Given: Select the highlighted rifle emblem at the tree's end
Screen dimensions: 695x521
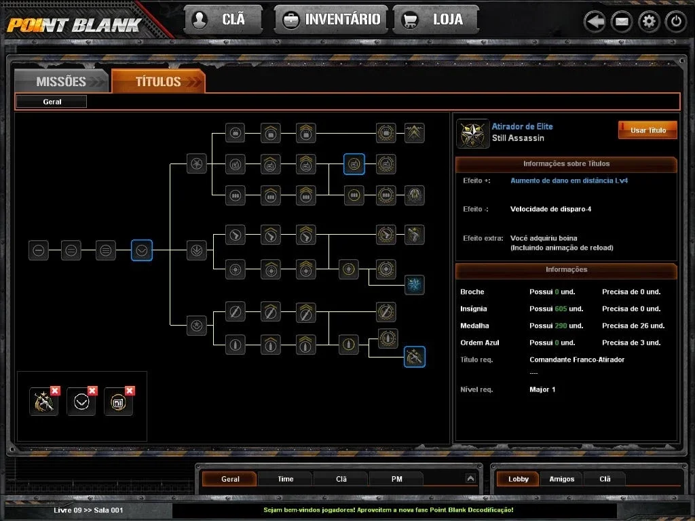Looking at the screenshot, I should (x=415, y=357).
